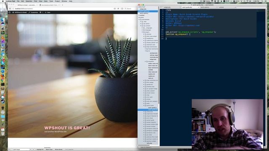
Task: Expand the untitled group in the sidebar
Action: 139,16
